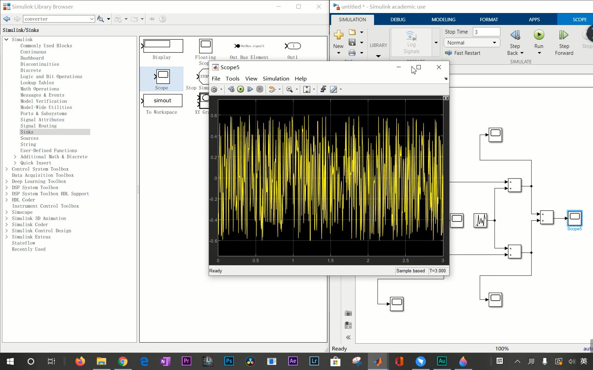Click help question icon in Library Browser
The width and height of the screenshot is (593, 370).
163,19
